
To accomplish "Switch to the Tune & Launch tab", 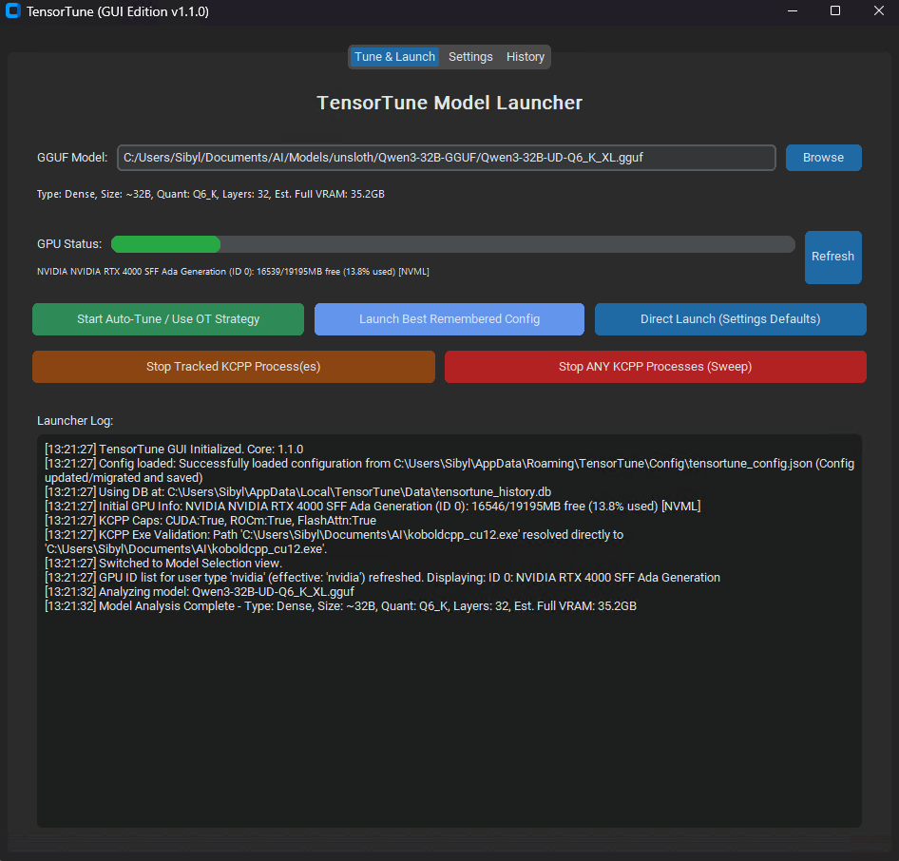I will click(x=394, y=57).
